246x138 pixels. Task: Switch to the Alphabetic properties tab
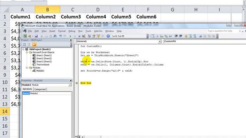click(x=27, y=89)
